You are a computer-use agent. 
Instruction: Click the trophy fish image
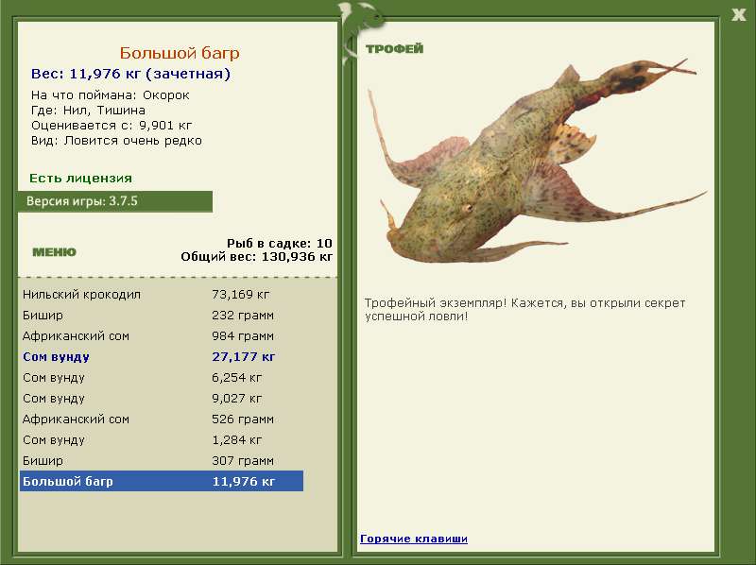[x=535, y=162]
